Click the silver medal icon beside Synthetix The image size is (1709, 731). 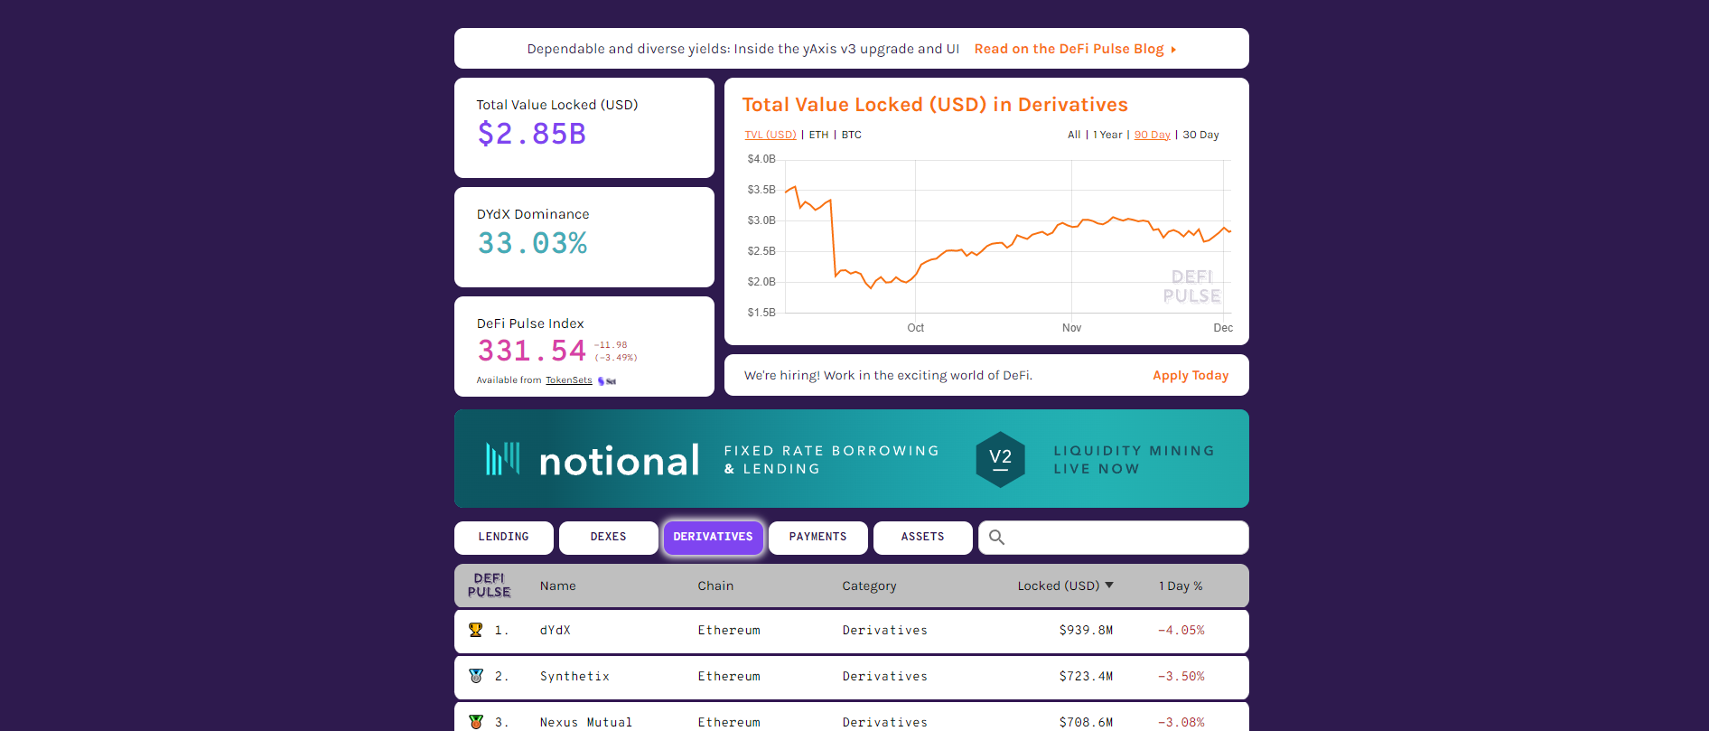pos(475,676)
